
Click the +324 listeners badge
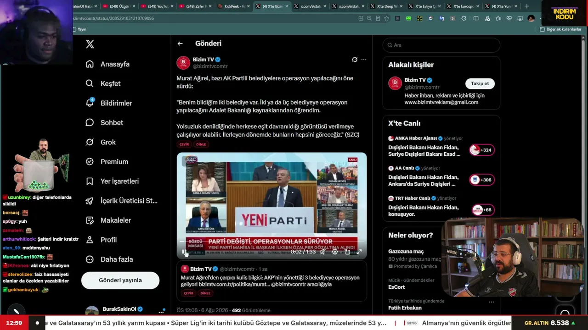(x=481, y=150)
